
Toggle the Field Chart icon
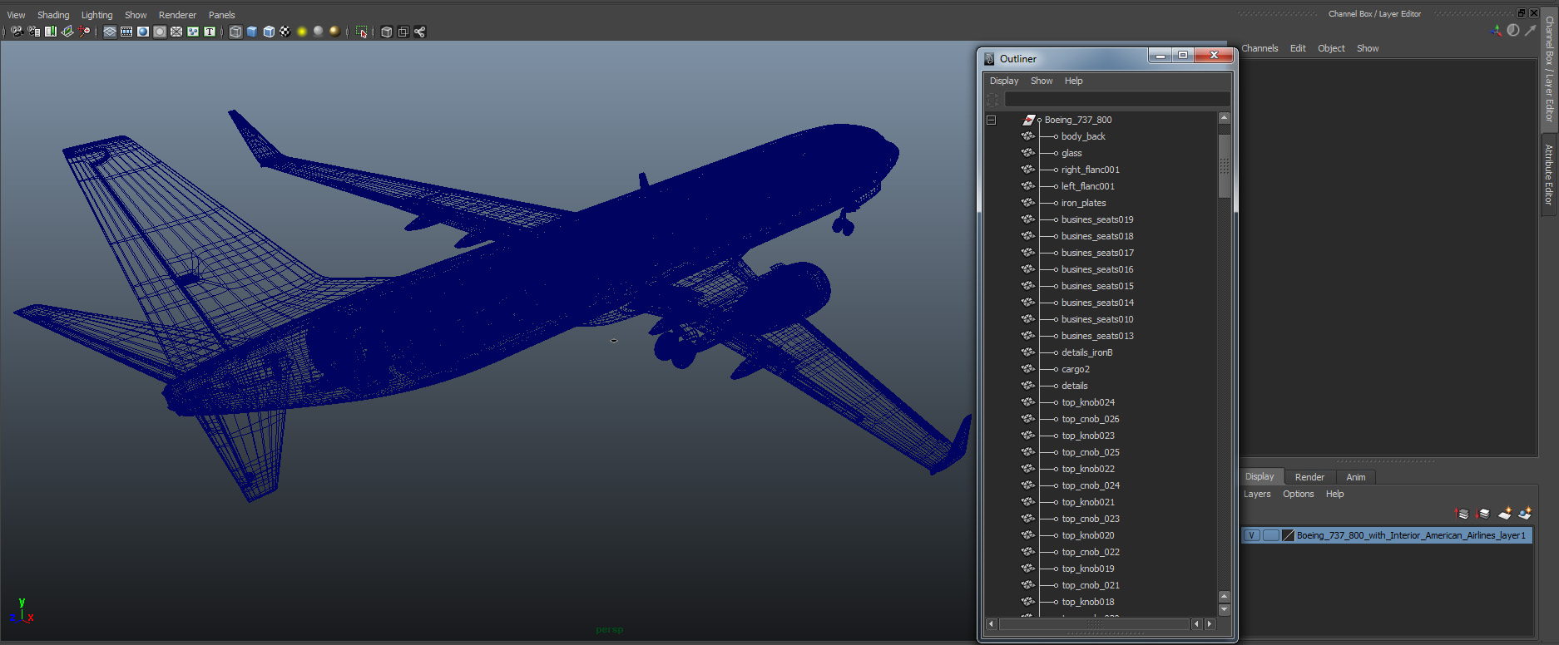coord(176,32)
